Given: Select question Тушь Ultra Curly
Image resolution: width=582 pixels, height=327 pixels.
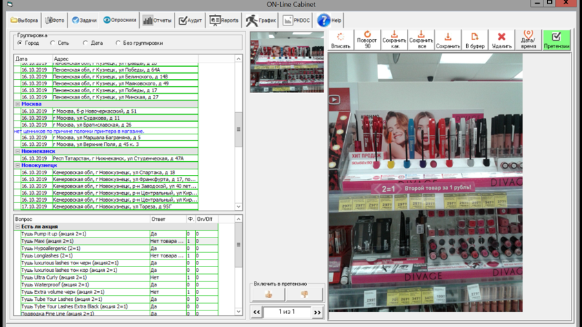Looking at the screenshot, I should tap(119, 277).
